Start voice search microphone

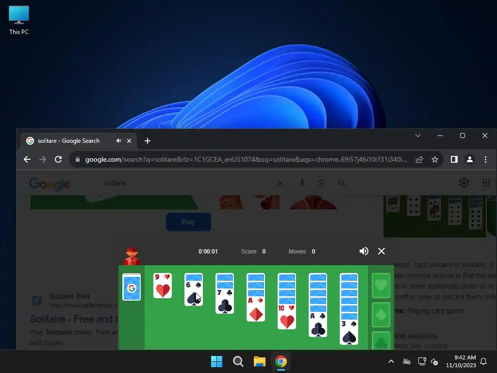[x=302, y=183]
